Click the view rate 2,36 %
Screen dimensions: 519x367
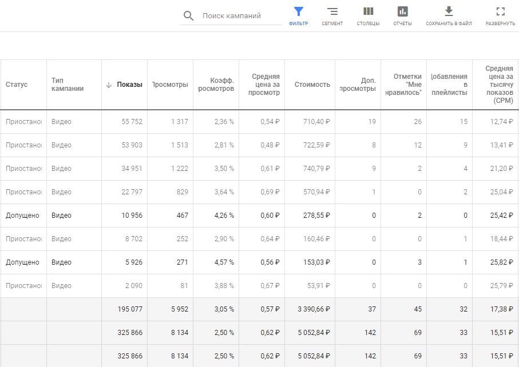tap(224, 122)
